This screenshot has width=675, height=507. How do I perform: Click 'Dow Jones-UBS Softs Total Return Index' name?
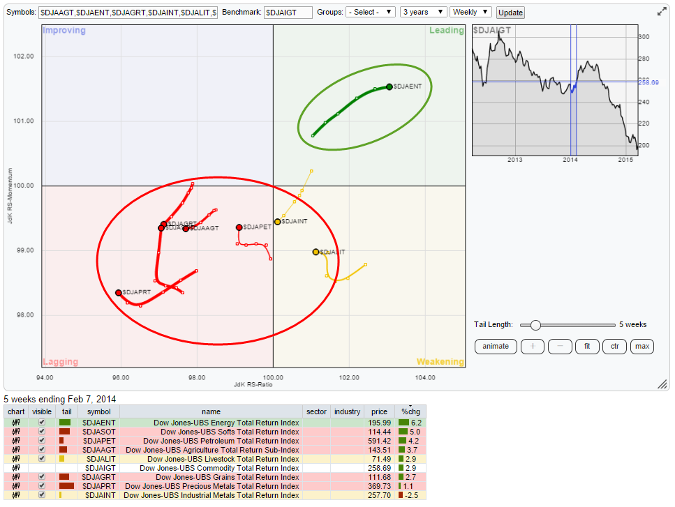(230, 432)
